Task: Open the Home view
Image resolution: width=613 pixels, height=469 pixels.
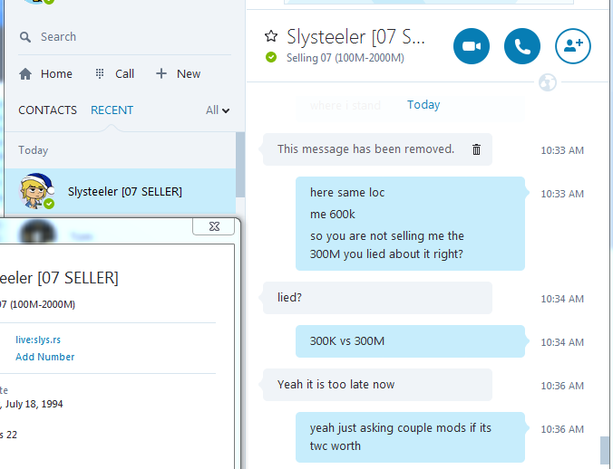Action: coord(45,73)
